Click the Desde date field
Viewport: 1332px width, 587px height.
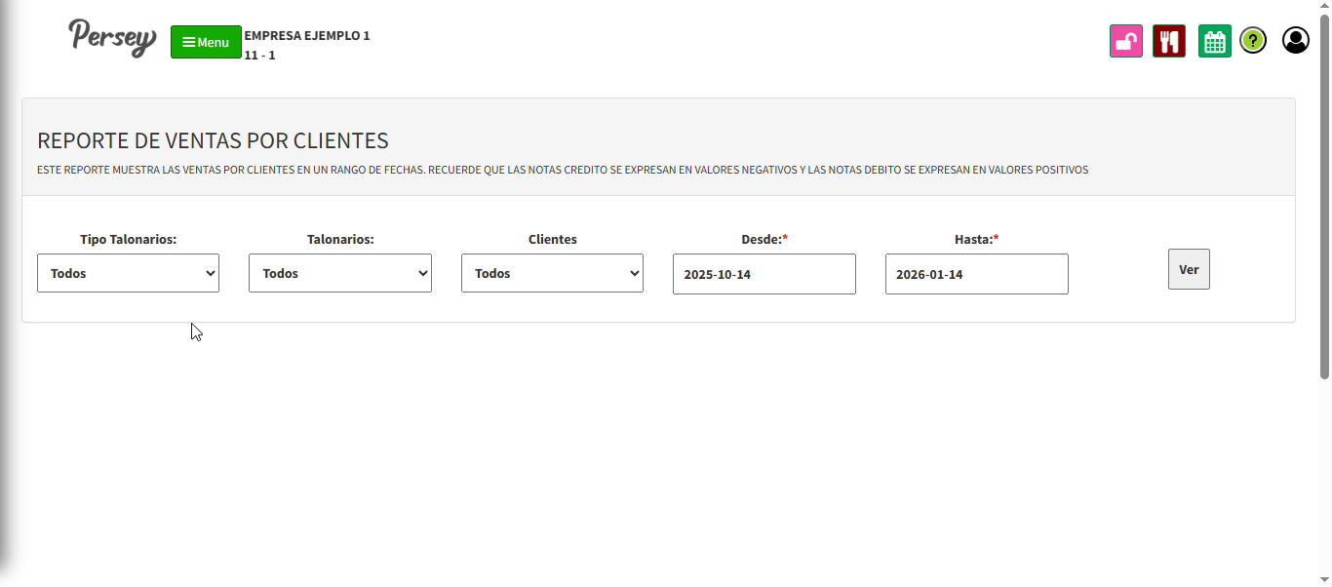[764, 274]
